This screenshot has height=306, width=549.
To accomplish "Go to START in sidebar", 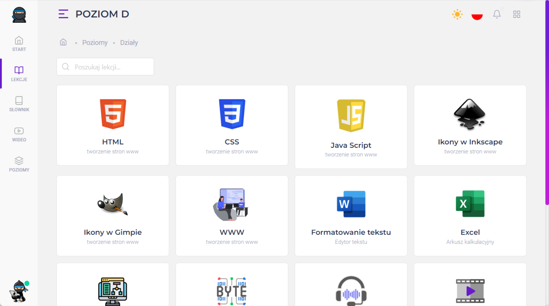I will pyautogui.click(x=19, y=44).
